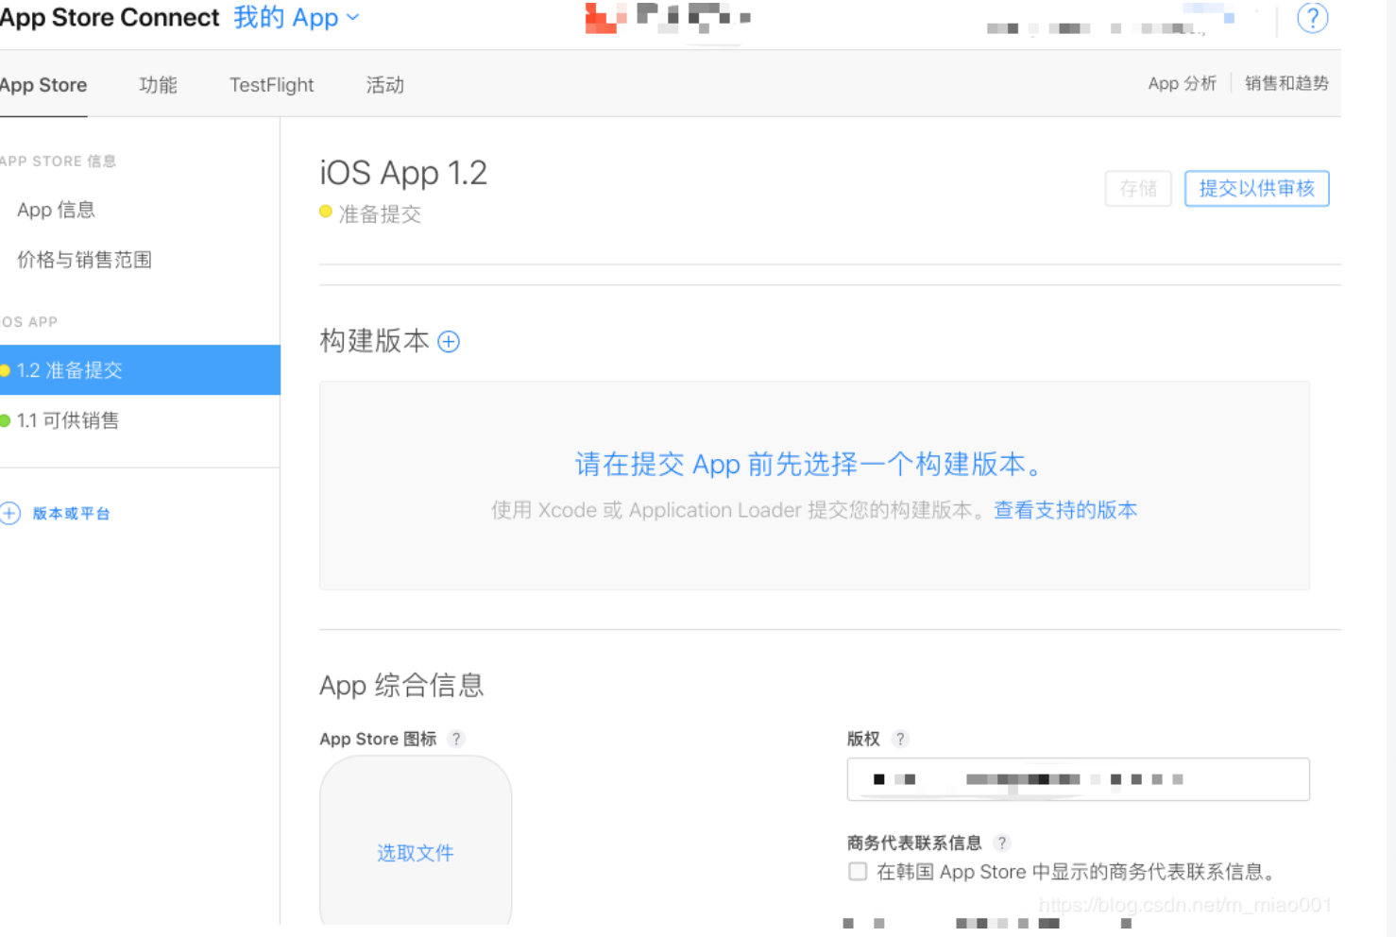The width and height of the screenshot is (1396, 937).
Task: Expand the 我的 App dropdown
Action: (296, 18)
